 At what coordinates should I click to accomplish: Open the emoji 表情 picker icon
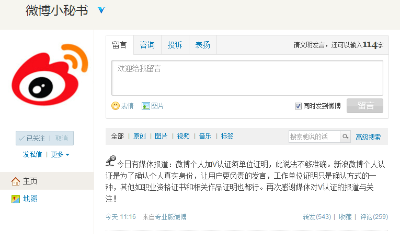(x=116, y=106)
